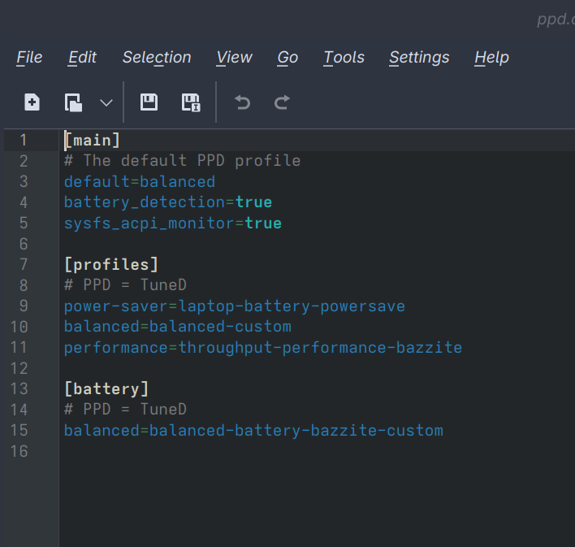
Task: Click the Save As icon
Action: tap(191, 102)
